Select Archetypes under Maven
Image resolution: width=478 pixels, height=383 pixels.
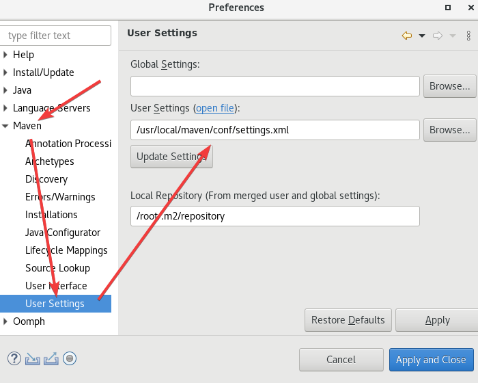(50, 161)
